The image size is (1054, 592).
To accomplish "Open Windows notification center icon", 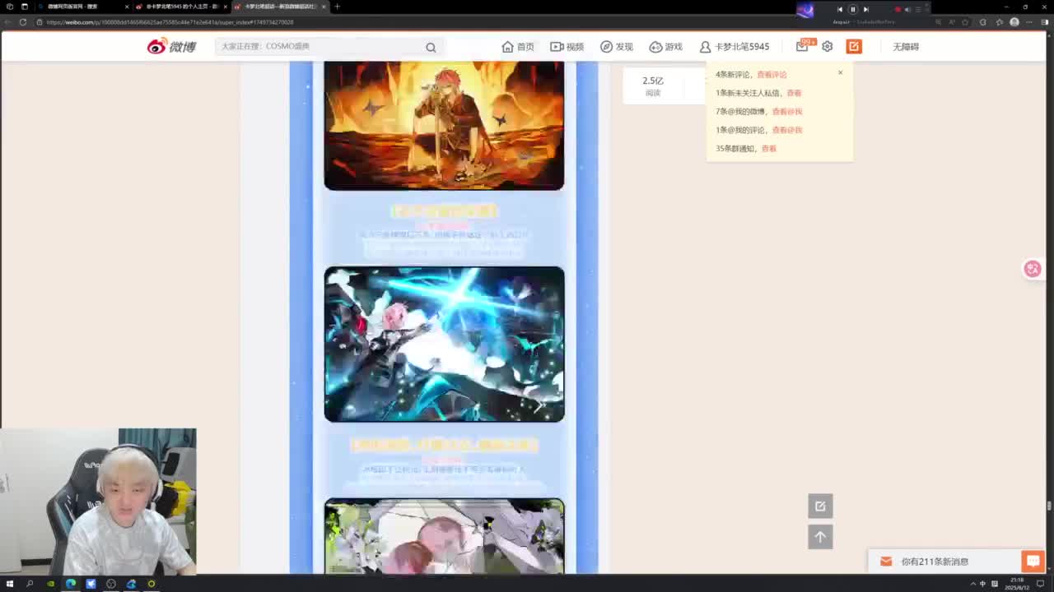I will [1041, 584].
